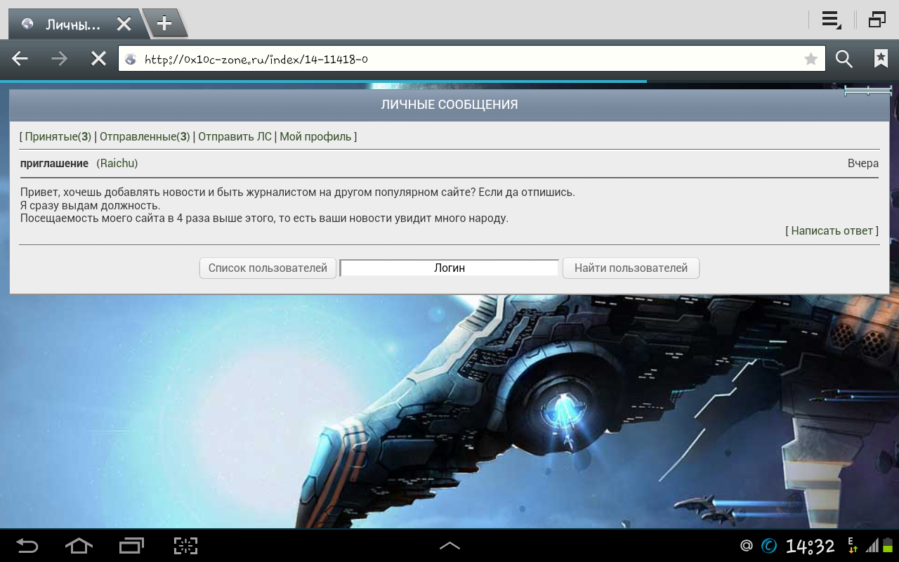Go back to previous page
Image resolution: width=899 pixels, height=562 pixels.
(x=20, y=59)
